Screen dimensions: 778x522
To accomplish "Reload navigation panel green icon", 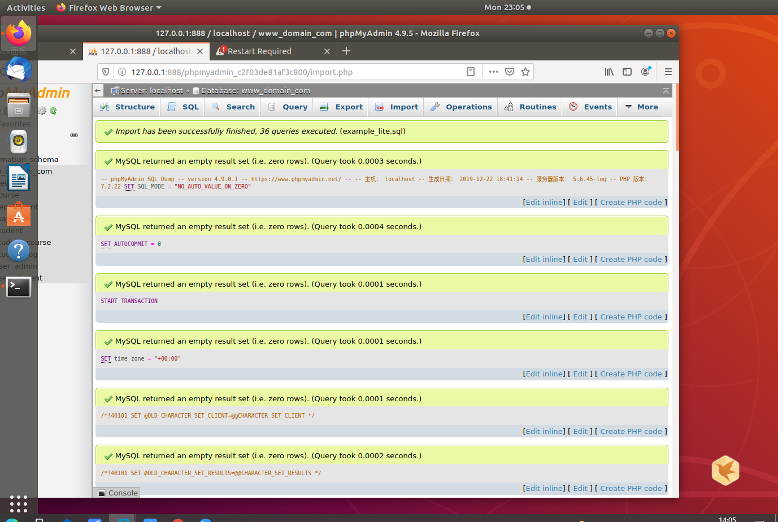I will pyautogui.click(x=53, y=111).
